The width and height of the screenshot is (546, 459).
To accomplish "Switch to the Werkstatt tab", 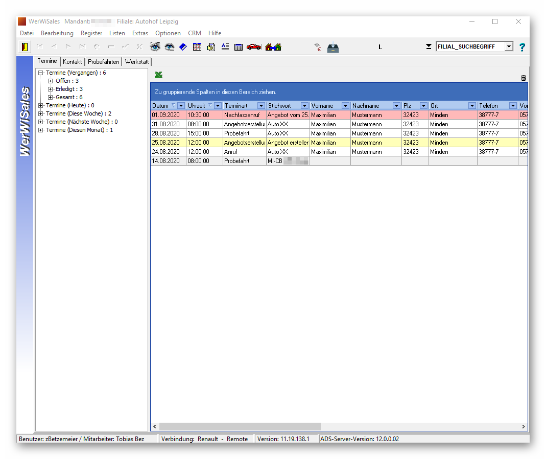I will tap(137, 62).
